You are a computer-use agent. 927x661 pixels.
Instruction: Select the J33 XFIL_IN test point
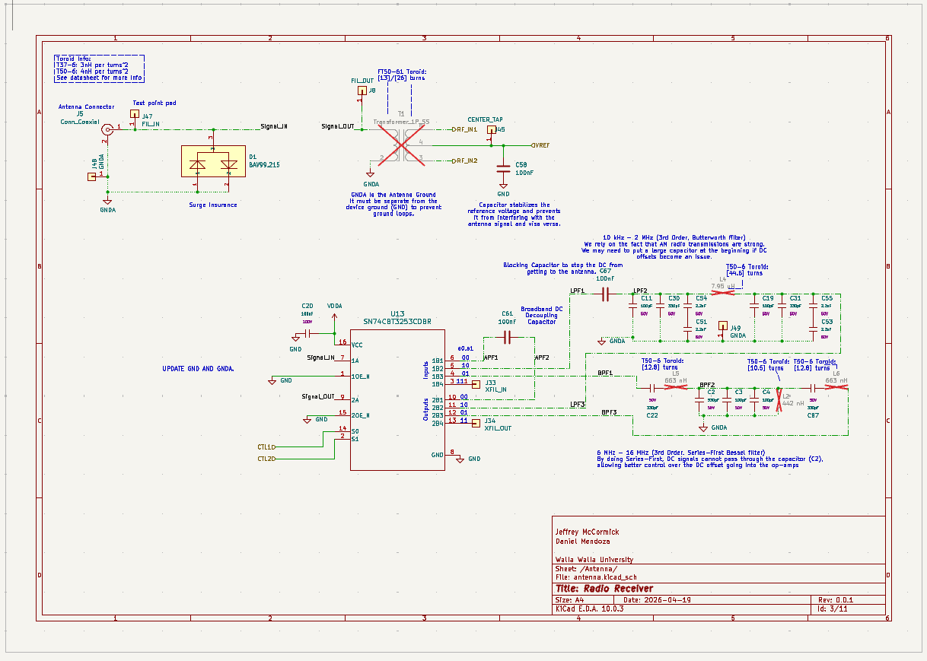(x=476, y=386)
